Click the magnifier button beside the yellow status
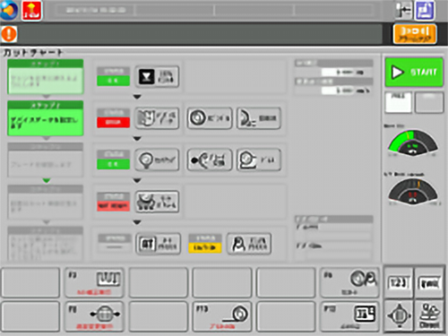The width and height of the screenshot is (448, 336). (x=249, y=244)
